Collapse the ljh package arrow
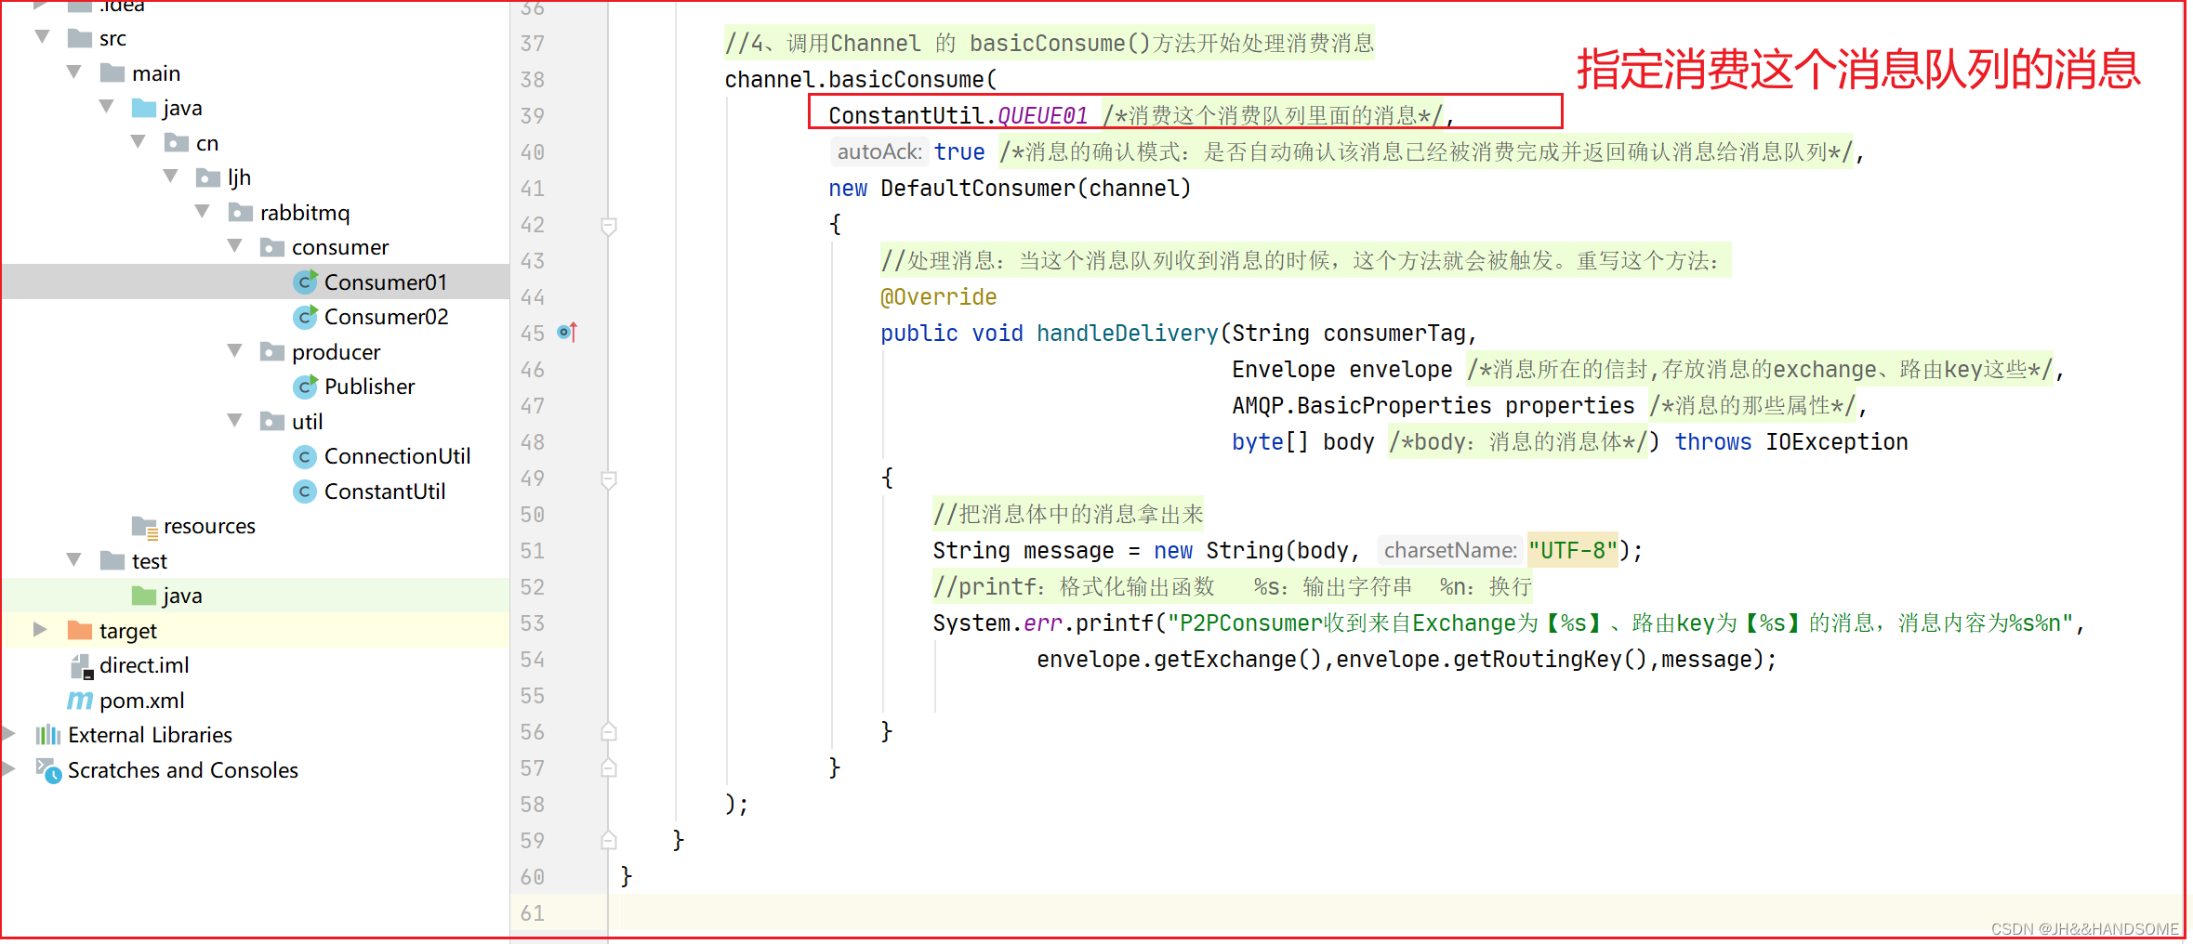 (171, 177)
